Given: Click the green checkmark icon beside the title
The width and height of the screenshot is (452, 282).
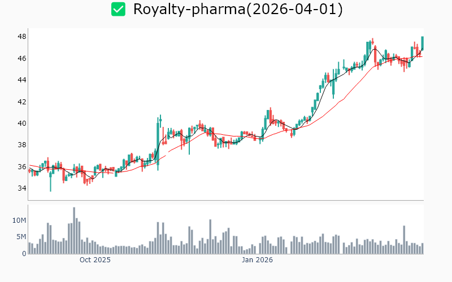Looking at the screenshot, I should 118,9.
